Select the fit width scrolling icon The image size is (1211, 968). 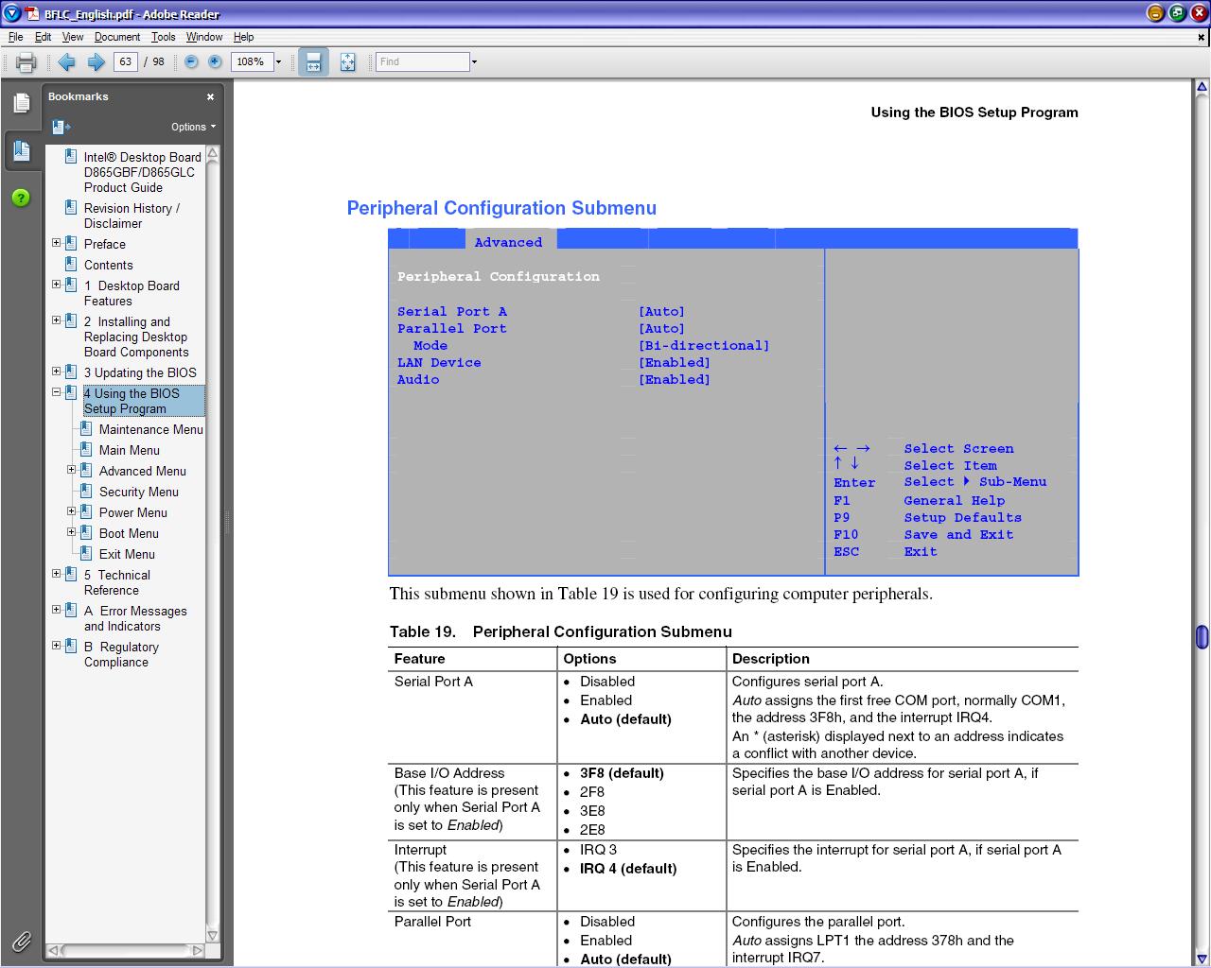[x=313, y=62]
